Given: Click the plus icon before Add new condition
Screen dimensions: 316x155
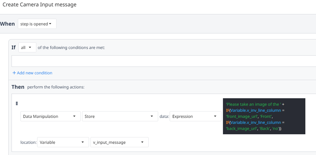Looking at the screenshot, I should click(14, 73).
